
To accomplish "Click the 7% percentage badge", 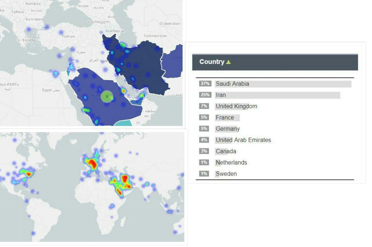I will pos(204,106).
